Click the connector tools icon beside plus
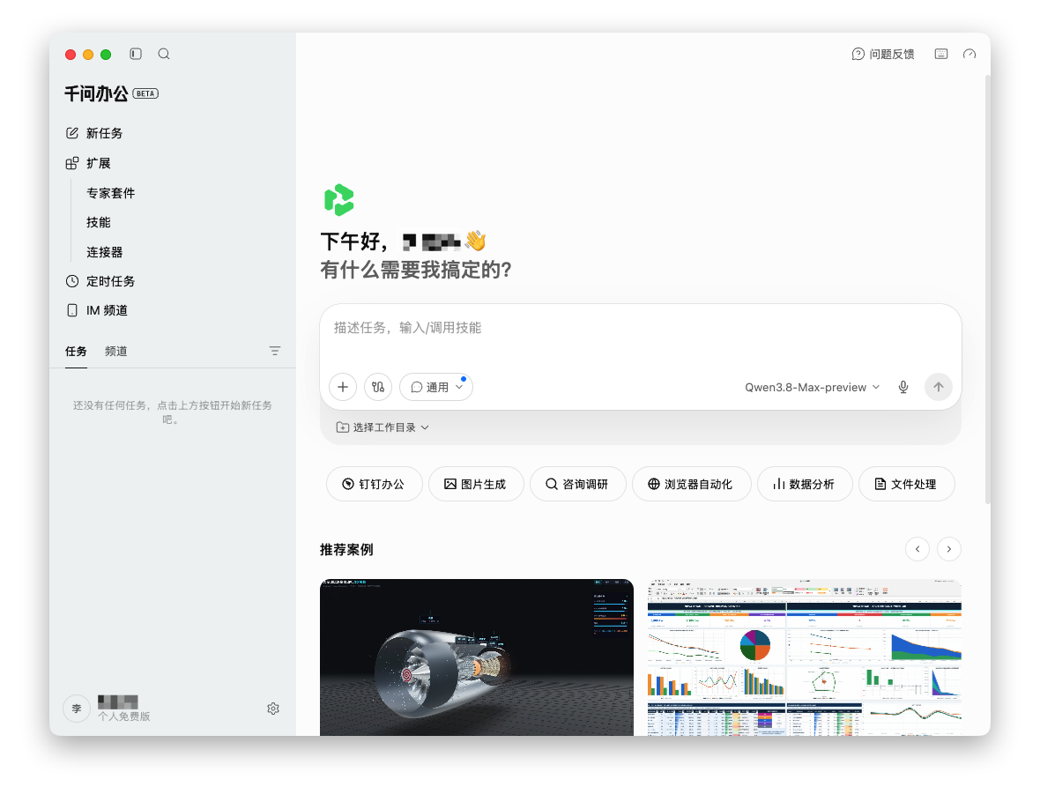Image resolution: width=1040 pixels, height=802 pixels. pyautogui.click(x=378, y=387)
